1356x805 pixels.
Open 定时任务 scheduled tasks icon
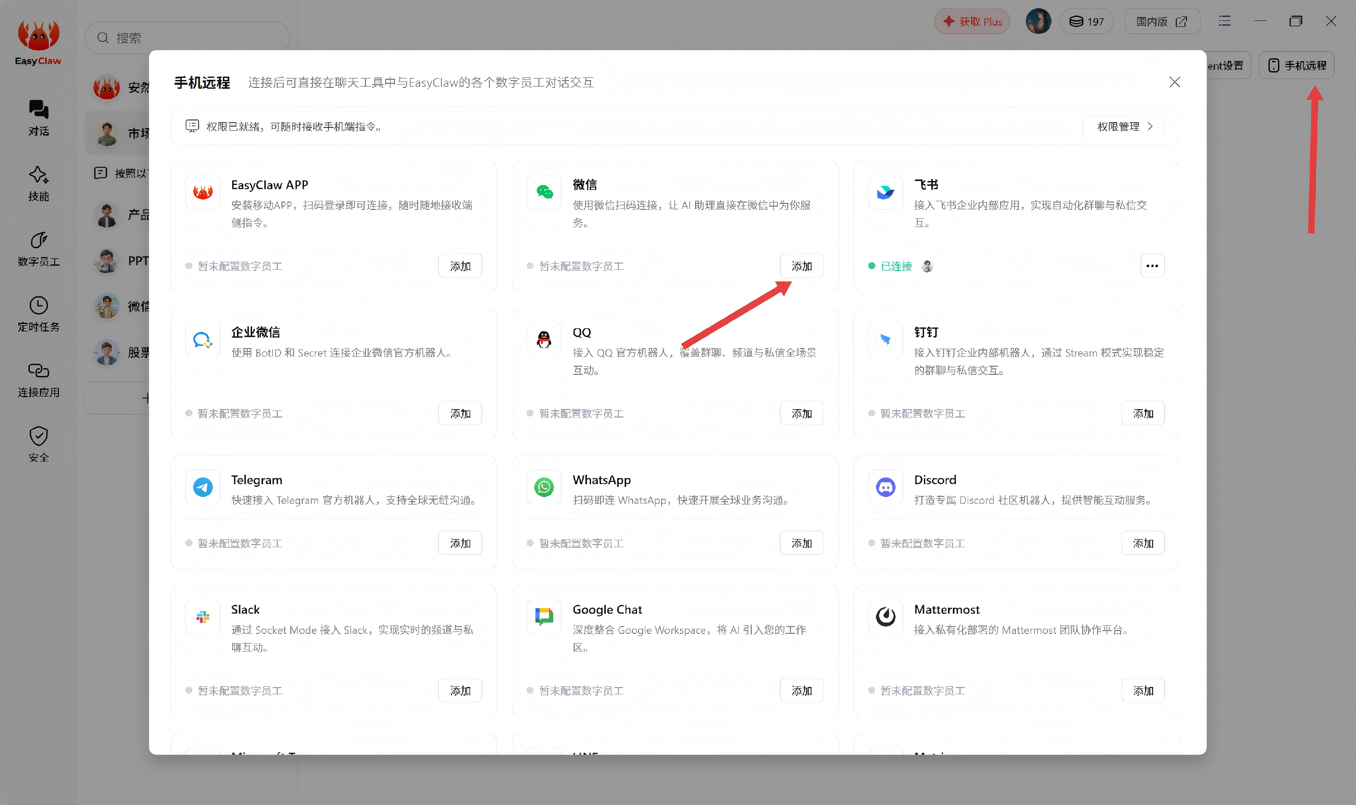[38, 314]
